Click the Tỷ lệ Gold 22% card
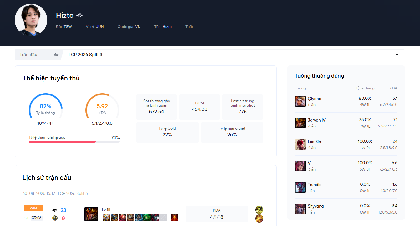The image size is (420, 226). [167, 132]
